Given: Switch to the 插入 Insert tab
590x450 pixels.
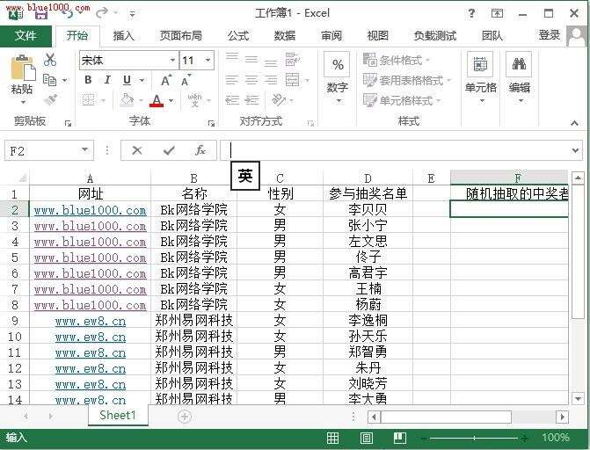Looking at the screenshot, I should point(124,36).
